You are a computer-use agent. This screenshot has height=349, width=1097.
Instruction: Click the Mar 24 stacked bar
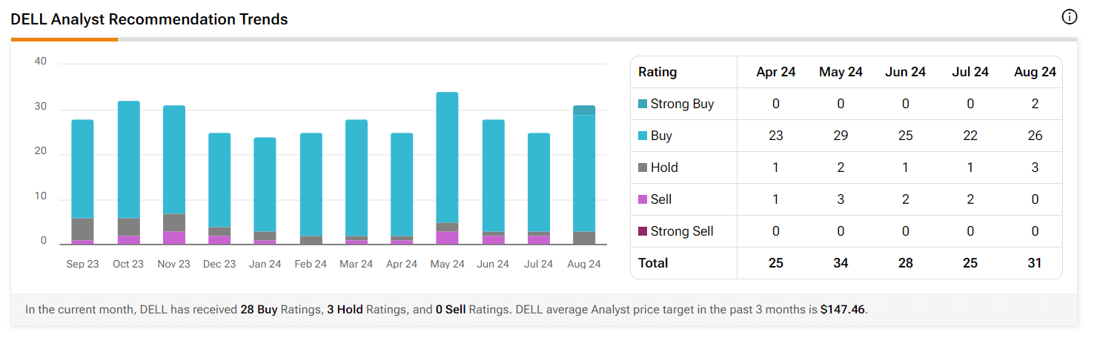coord(357,182)
